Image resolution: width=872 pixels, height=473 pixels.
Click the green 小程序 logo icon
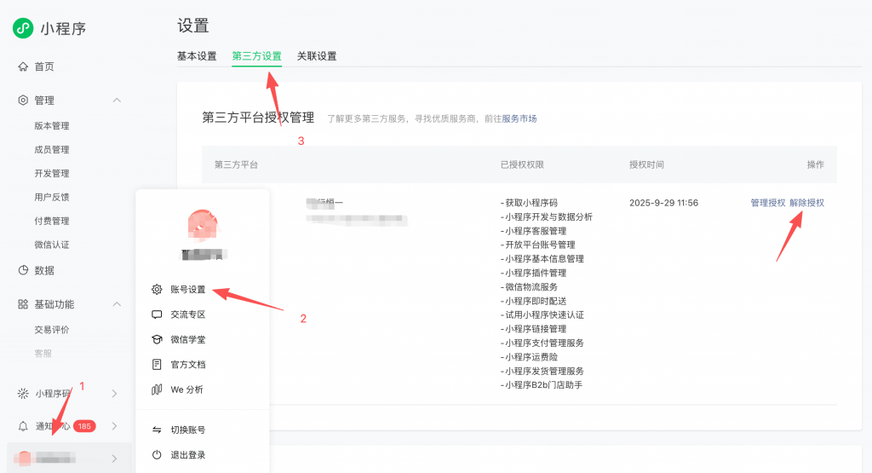point(23,28)
